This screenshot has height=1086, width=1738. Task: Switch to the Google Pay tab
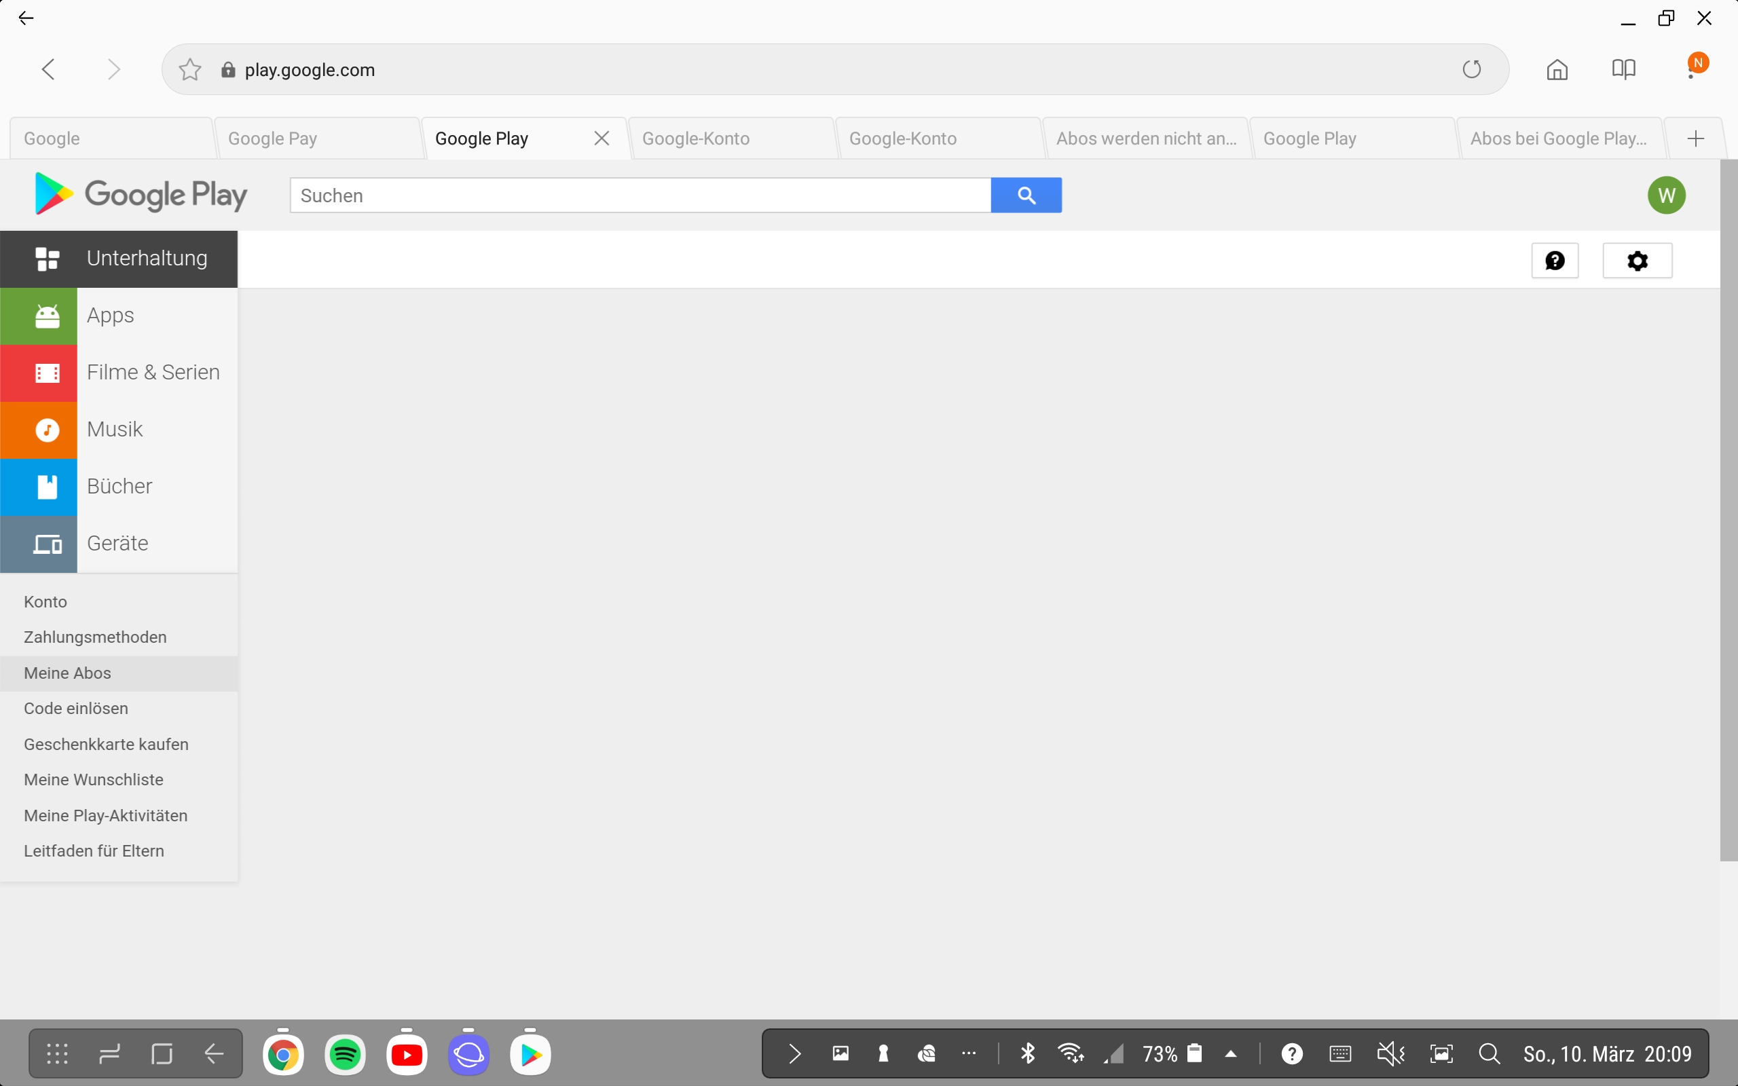[318, 138]
